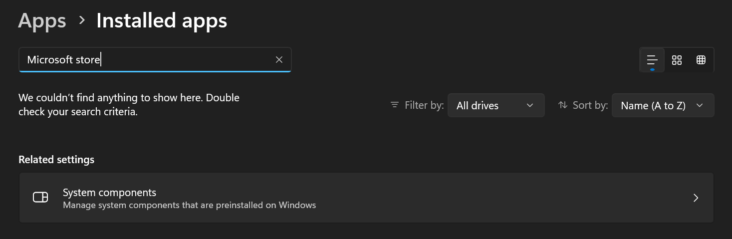This screenshot has width=732, height=239.
Task: Click the chevron arrow on System components row
Action: [x=696, y=198]
